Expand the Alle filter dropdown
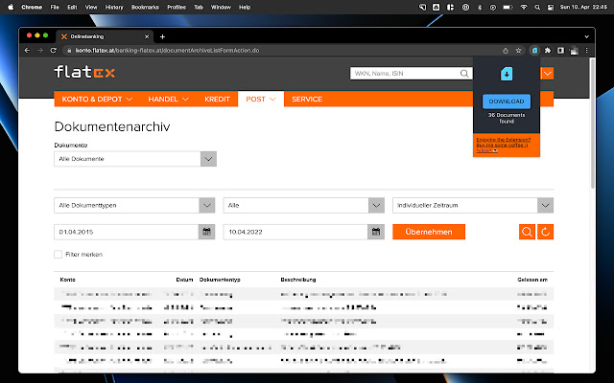Screen dimensions: 614x383 coord(376,205)
